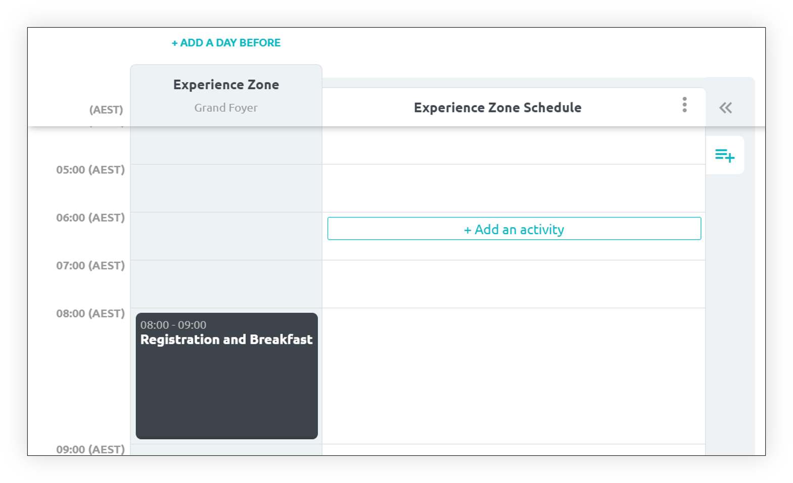Click the empty 06:00 slot under Grand Foyer
The image size is (793, 483).
tap(226, 236)
